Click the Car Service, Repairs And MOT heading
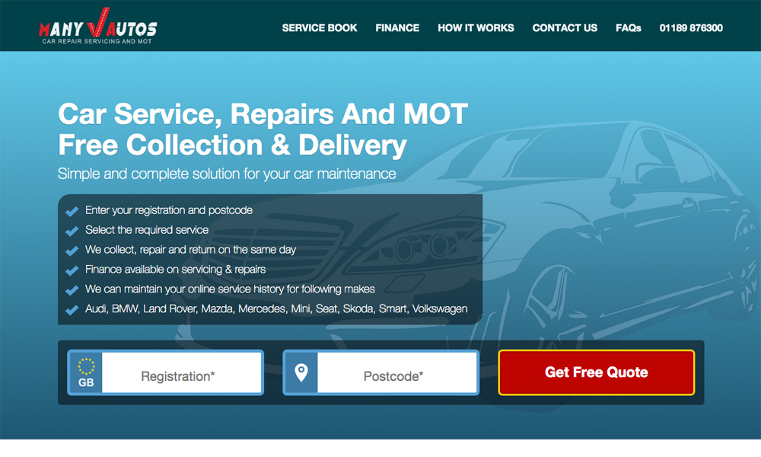The image size is (761, 457). (x=263, y=113)
